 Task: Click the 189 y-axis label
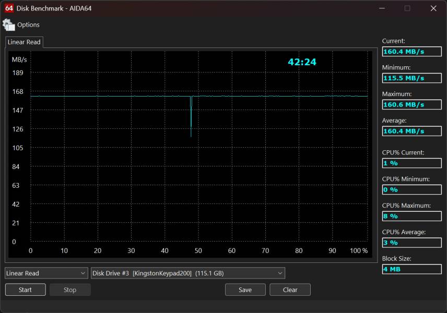click(18, 73)
